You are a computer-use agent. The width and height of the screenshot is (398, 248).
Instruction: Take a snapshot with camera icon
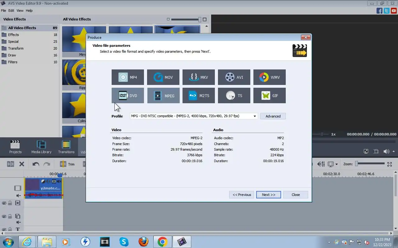(376, 151)
